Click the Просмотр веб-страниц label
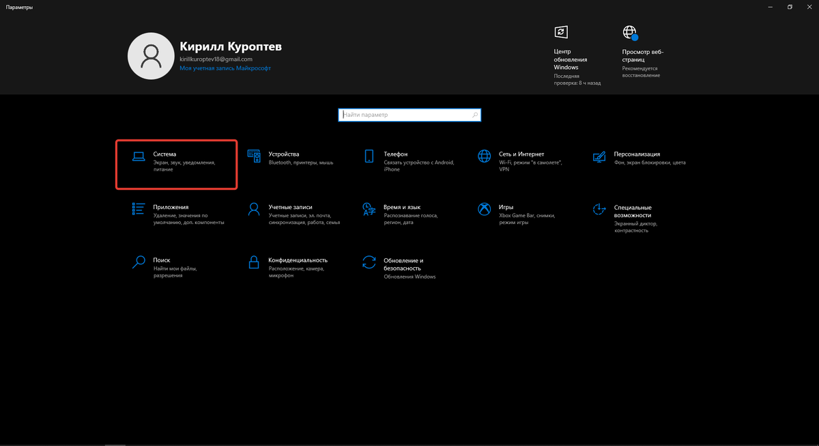Screen dimensions: 819x446 pyautogui.click(x=643, y=55)
